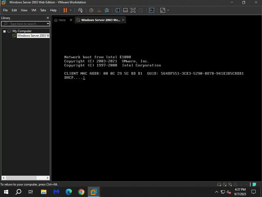Click the CD/DVD drive status icon

coord(225,185)
